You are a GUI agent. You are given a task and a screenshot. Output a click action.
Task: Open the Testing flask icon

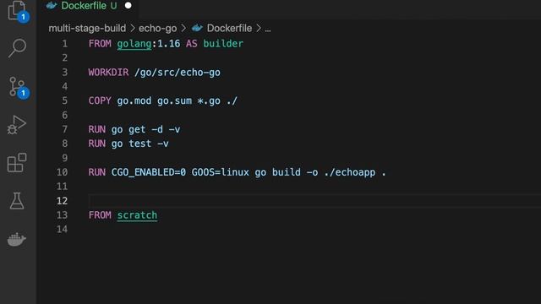(17, 201)
